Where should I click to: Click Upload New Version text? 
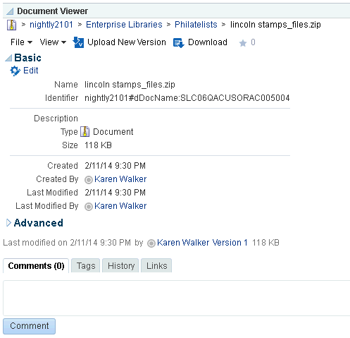point(127,42)
